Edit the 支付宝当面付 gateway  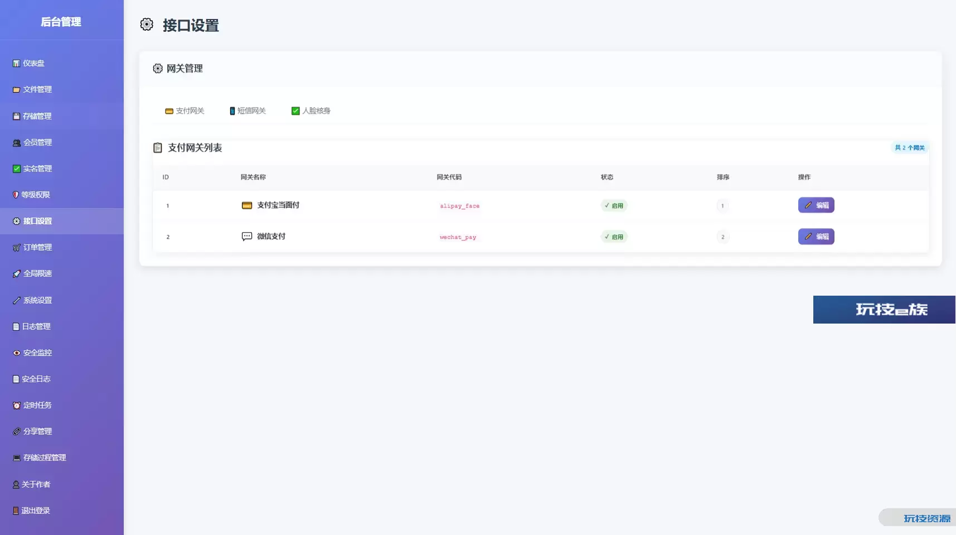pyautogui.click(x=816, y=205)
